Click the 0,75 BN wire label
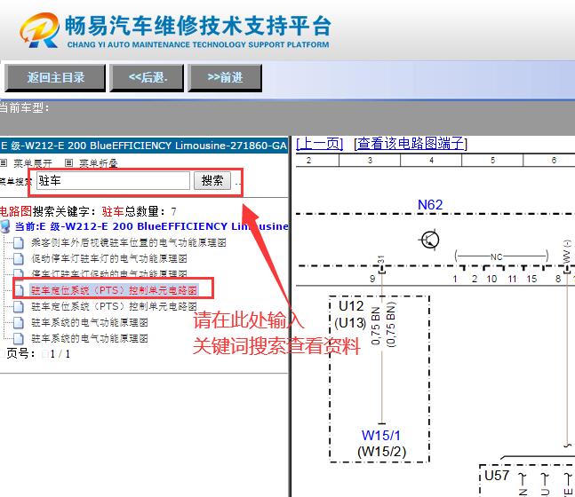 [x=376, y=326]
